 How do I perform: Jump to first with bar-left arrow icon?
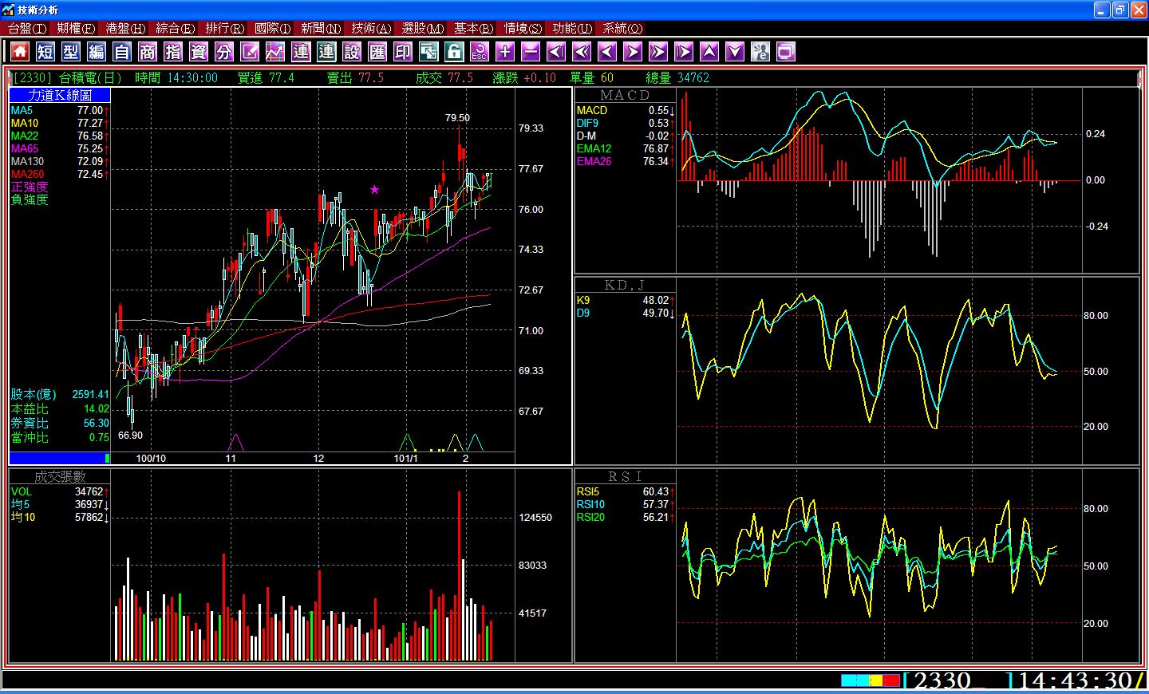556,52
